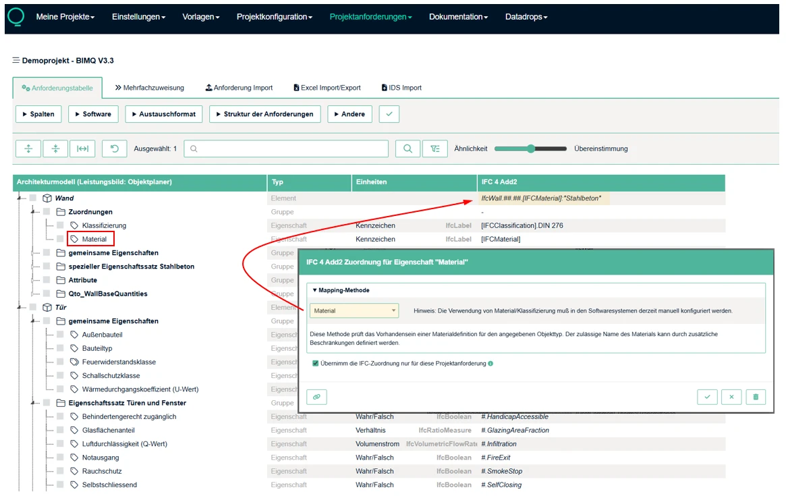Confirm the dialog with checkmark button
This screenshot has height=496, width=786.
707,397
